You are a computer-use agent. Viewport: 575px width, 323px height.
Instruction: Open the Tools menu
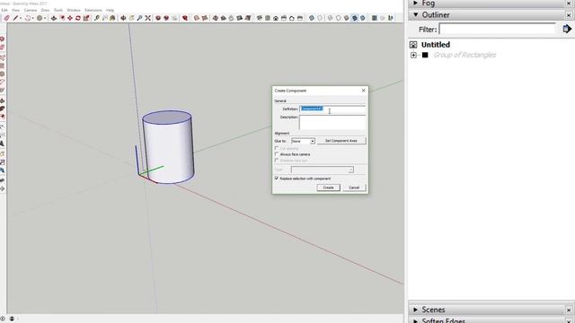[x=58, y=10]
